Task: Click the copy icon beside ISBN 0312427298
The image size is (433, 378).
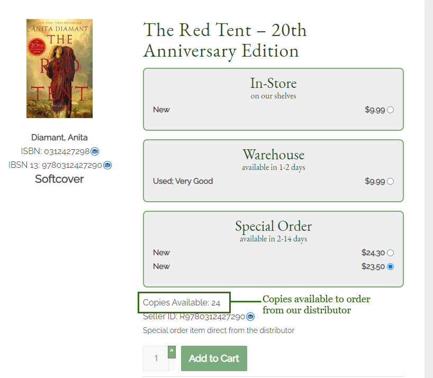Action: [95, 151]
